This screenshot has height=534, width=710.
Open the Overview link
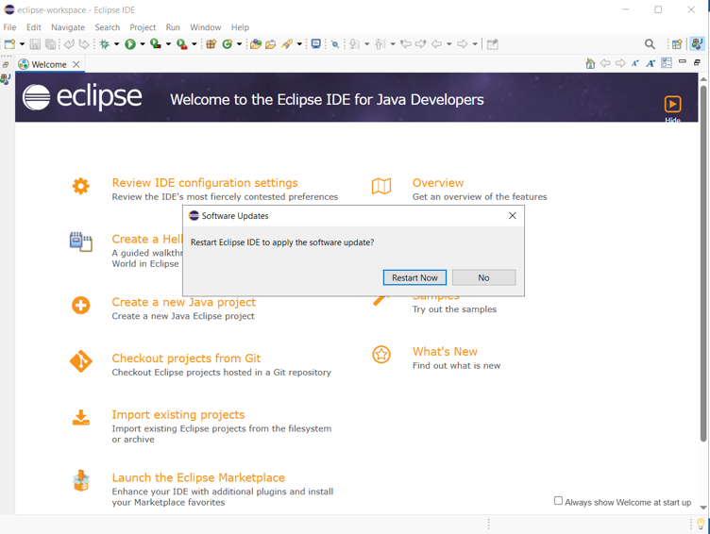click(x=438, y=183)
